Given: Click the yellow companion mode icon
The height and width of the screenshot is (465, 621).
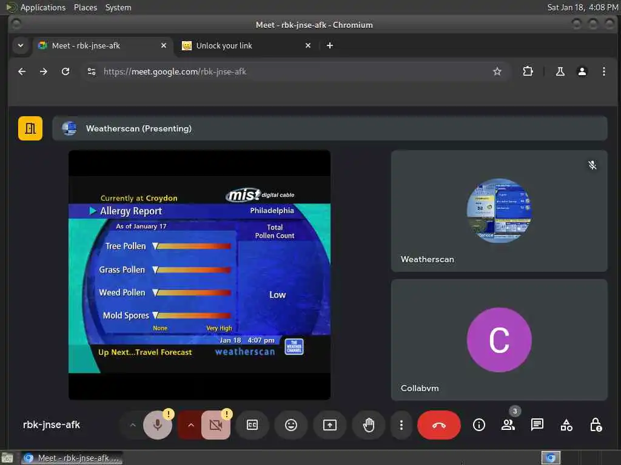Looking at the screenshot, I should pos(30,128).
